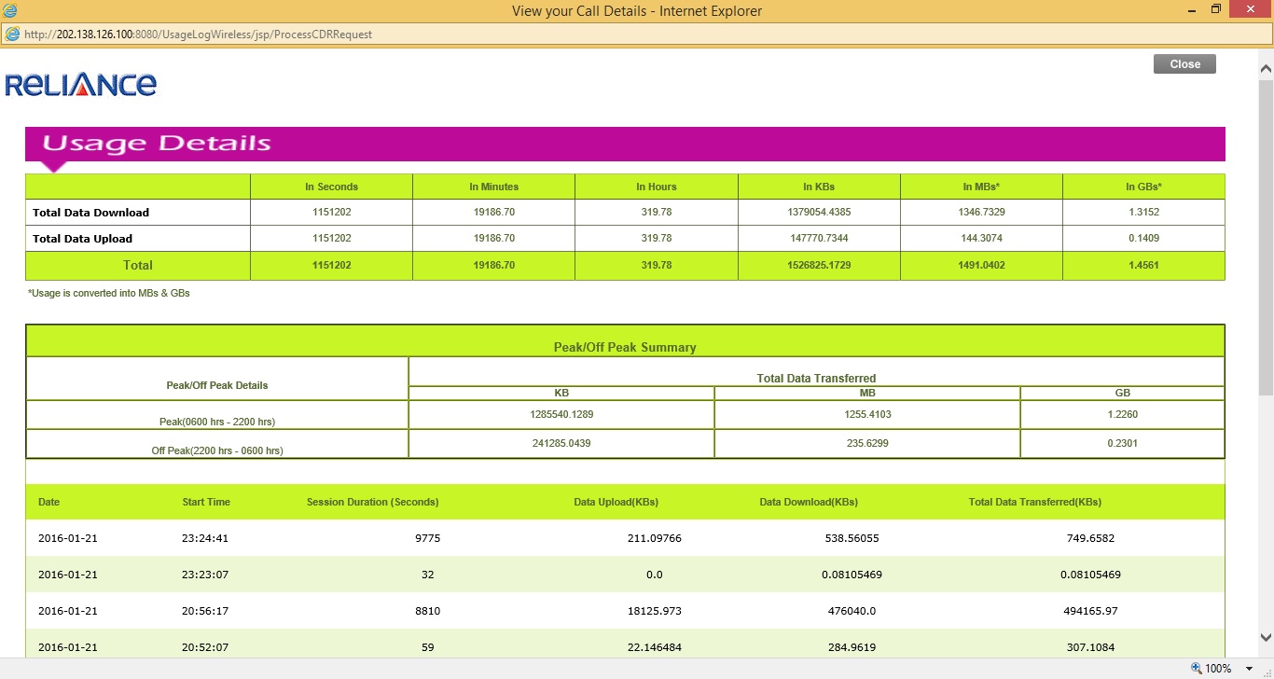Click the zoom magnifier icon in status bar
1274x679 pixels.
point(1196,669)
